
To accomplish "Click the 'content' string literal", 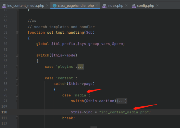I will click(x=66, y=78).
